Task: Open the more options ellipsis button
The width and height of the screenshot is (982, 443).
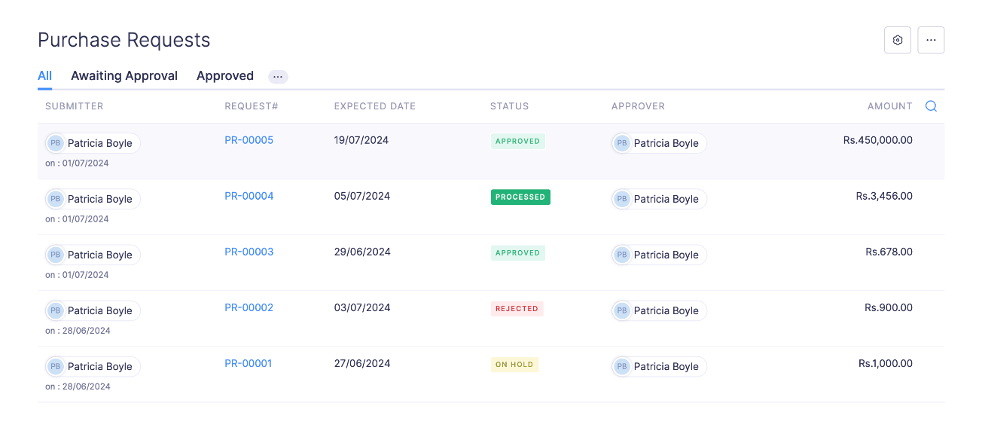Action: (931, 41)
